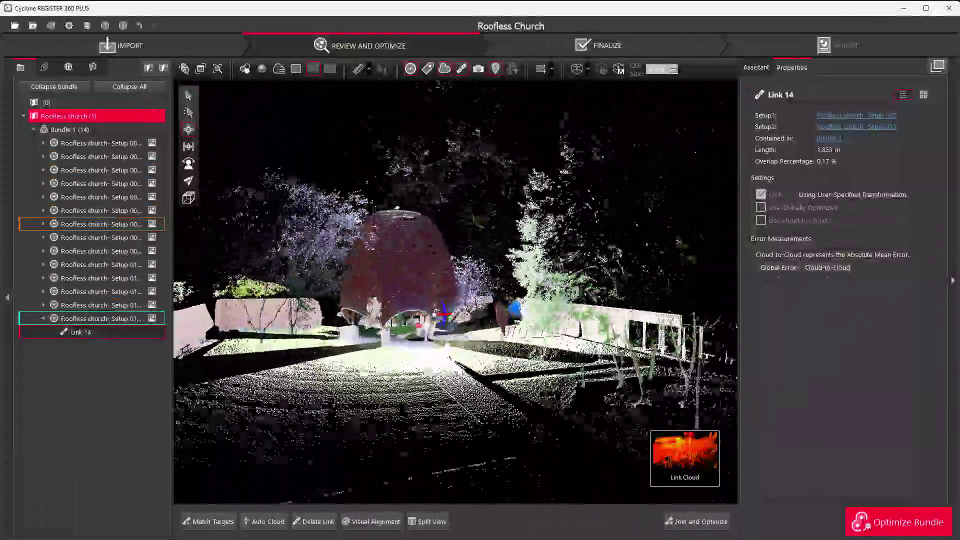Toggle the camera snapshot icon in toolbar
This screenshot has height=540, width=960.
pyautogui.click(x=478, y=69)
